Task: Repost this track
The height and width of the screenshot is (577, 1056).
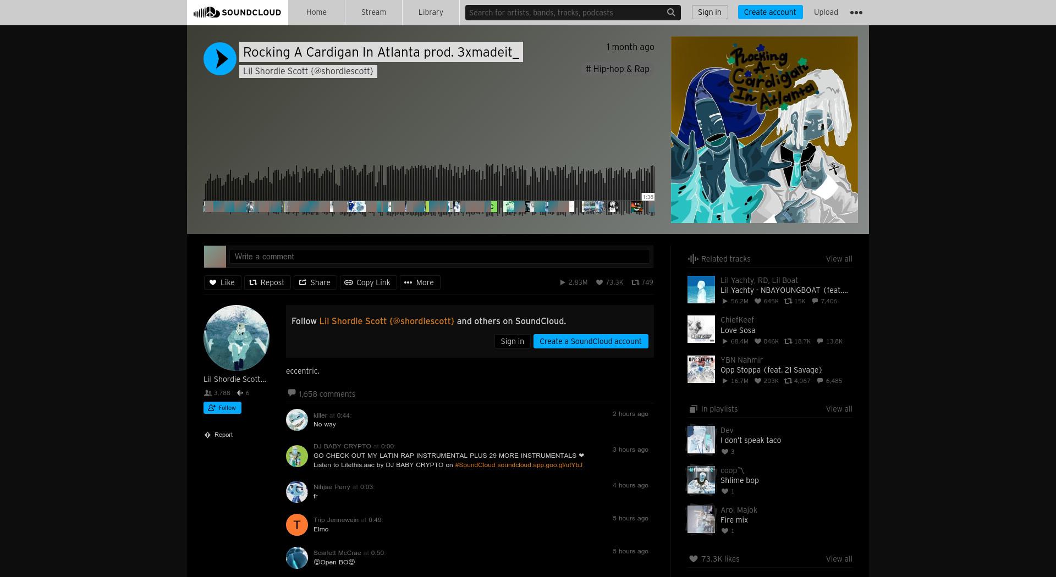Action: click(x=267, y=282)
